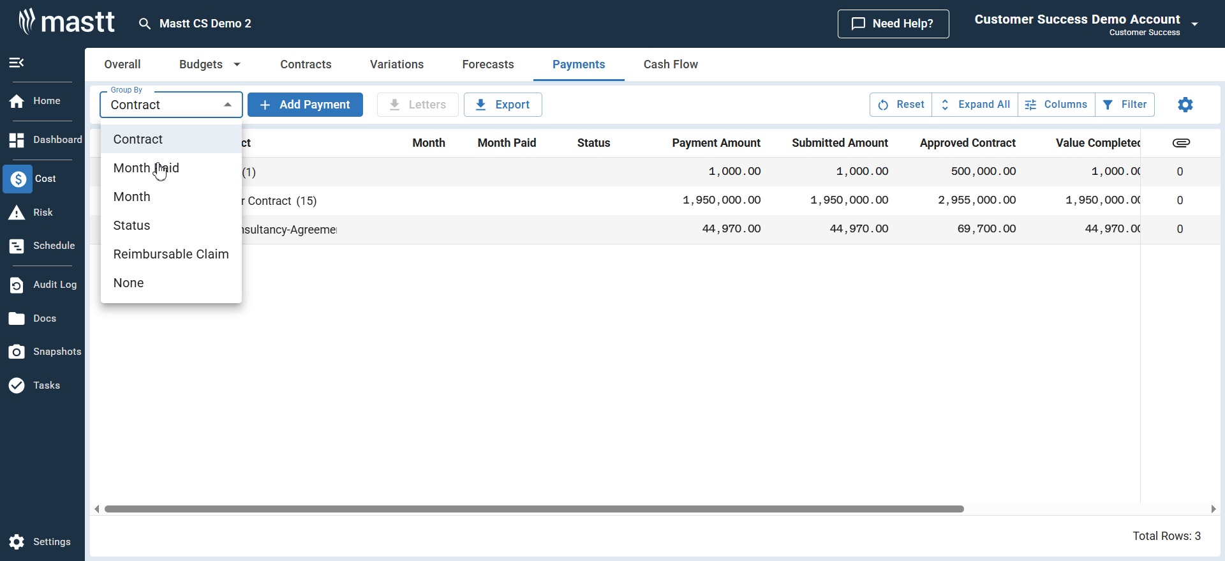Switch to the Payments tab

(x=579, y=64)
